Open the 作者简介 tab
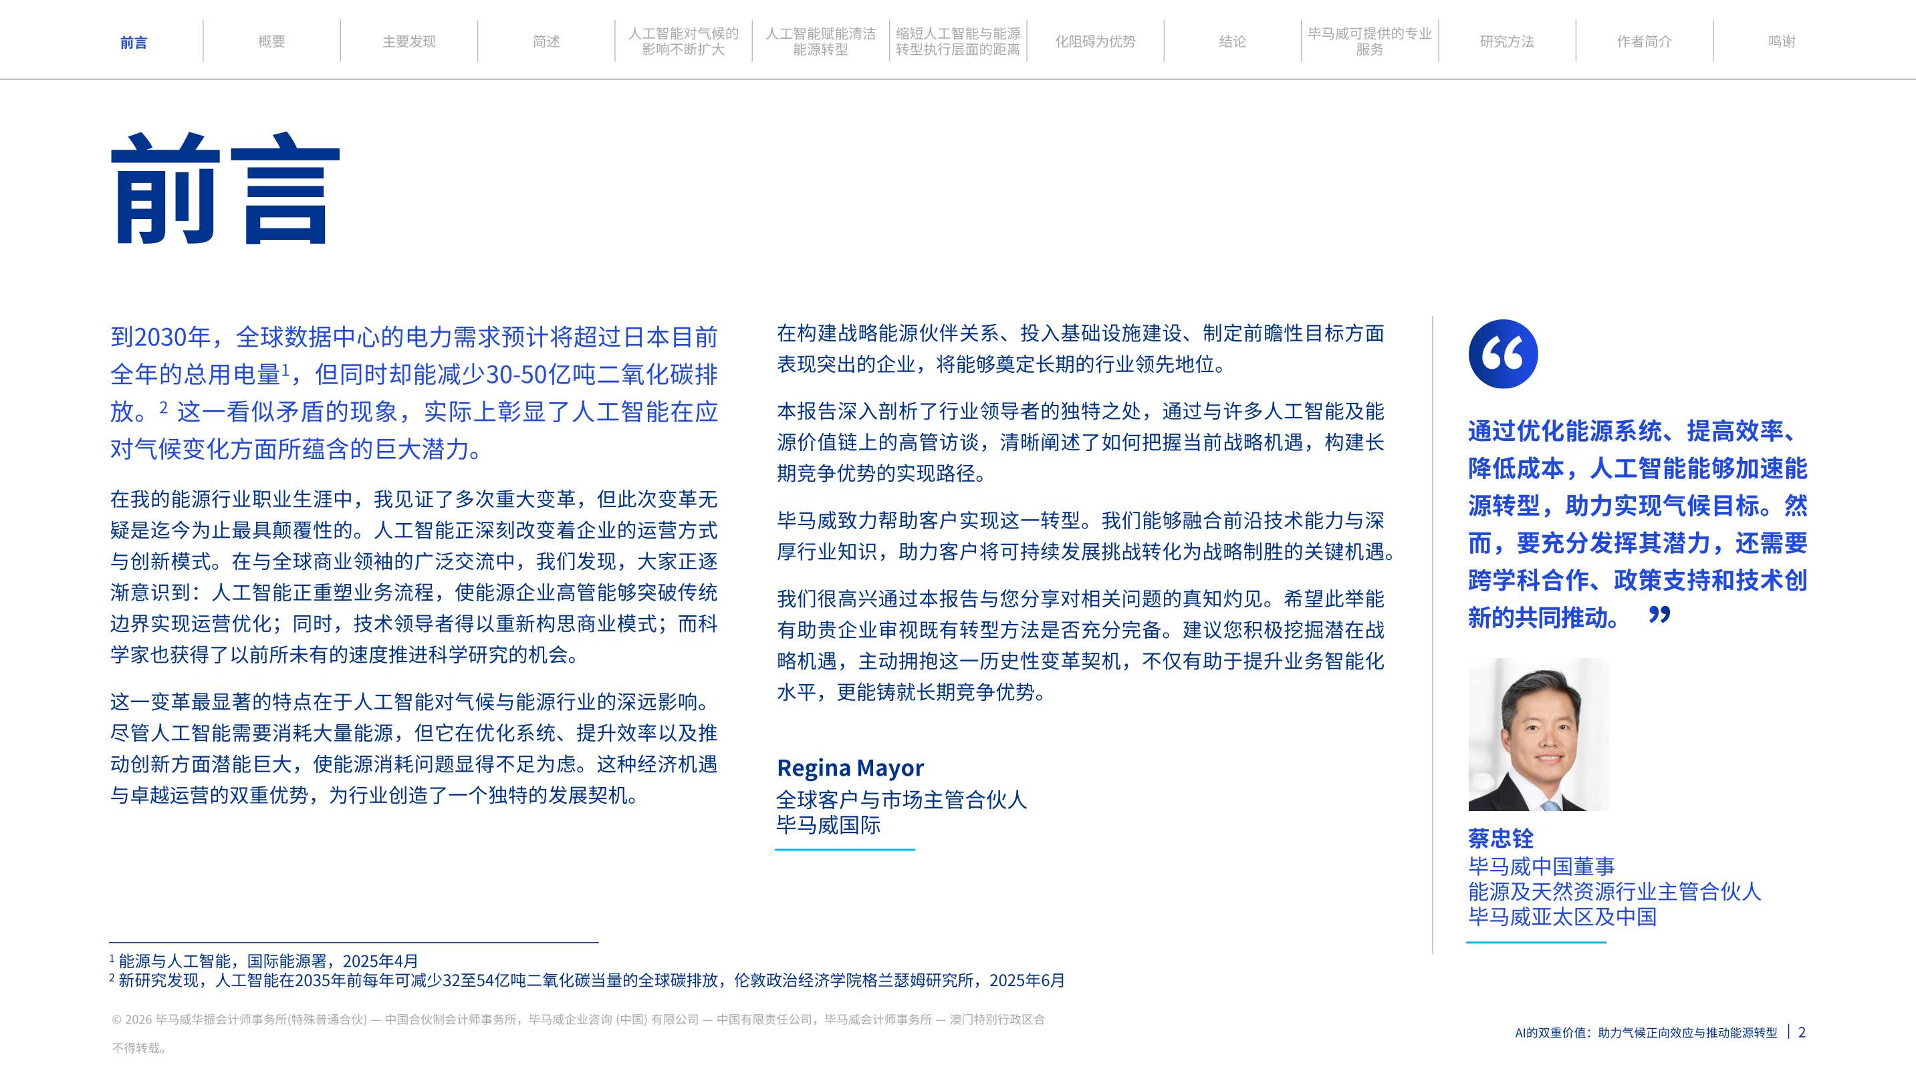Screen dimensions: 1916x1077 pyautogui.click(x=1644, y=41)
